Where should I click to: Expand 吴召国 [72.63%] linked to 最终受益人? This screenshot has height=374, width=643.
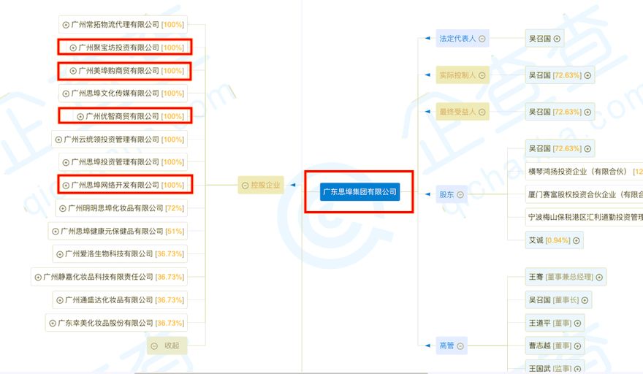(x=587, y=112)
